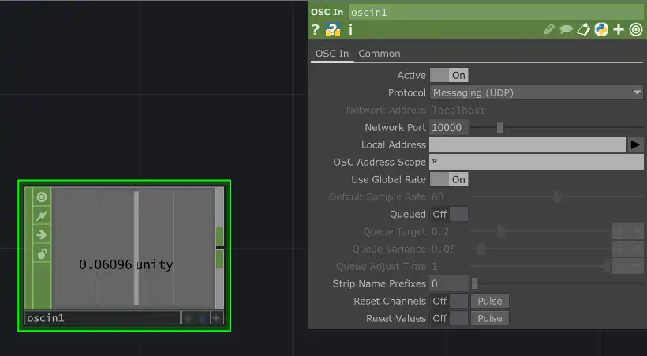This screenshot has width=647, height=356.
Task: Toggle the Active switch off
Action: (449, 76)
